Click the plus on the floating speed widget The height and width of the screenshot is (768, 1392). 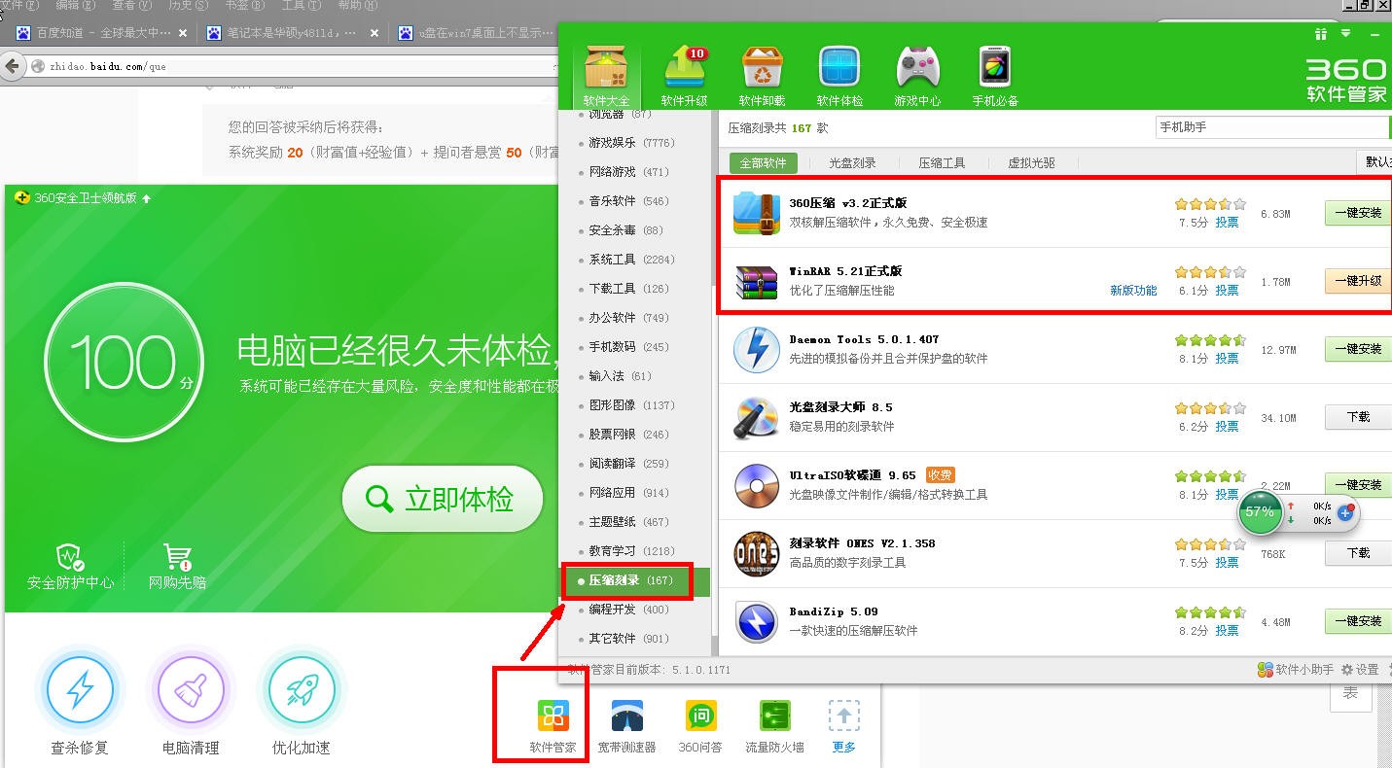(1346, 512)
